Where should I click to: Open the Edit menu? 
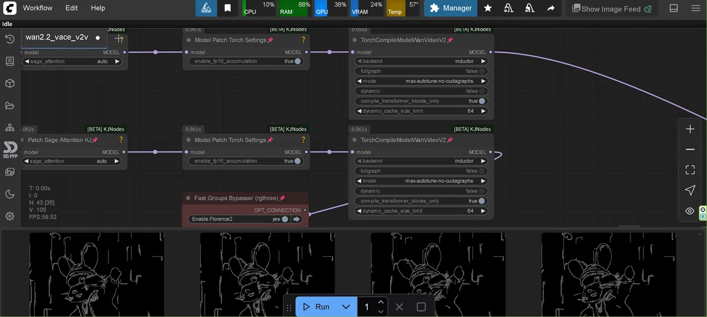71,8
